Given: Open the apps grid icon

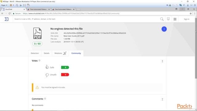Looking at the screenshot, I should point(175,19).
